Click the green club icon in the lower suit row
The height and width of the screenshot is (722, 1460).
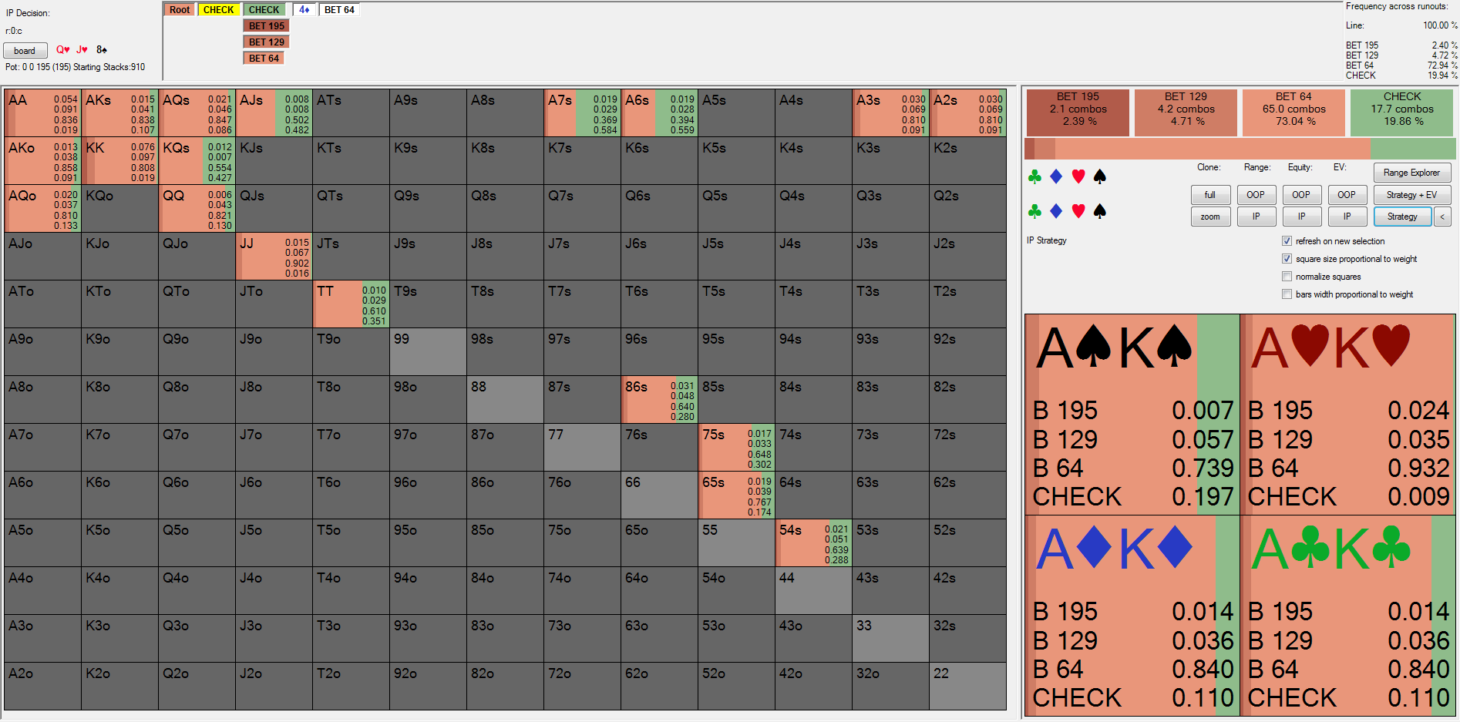tap(1034, 210)
